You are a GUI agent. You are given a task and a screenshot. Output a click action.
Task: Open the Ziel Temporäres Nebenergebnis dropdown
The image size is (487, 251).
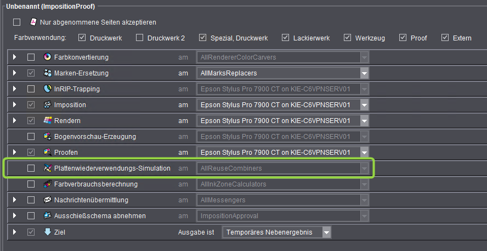coord(327,232)
